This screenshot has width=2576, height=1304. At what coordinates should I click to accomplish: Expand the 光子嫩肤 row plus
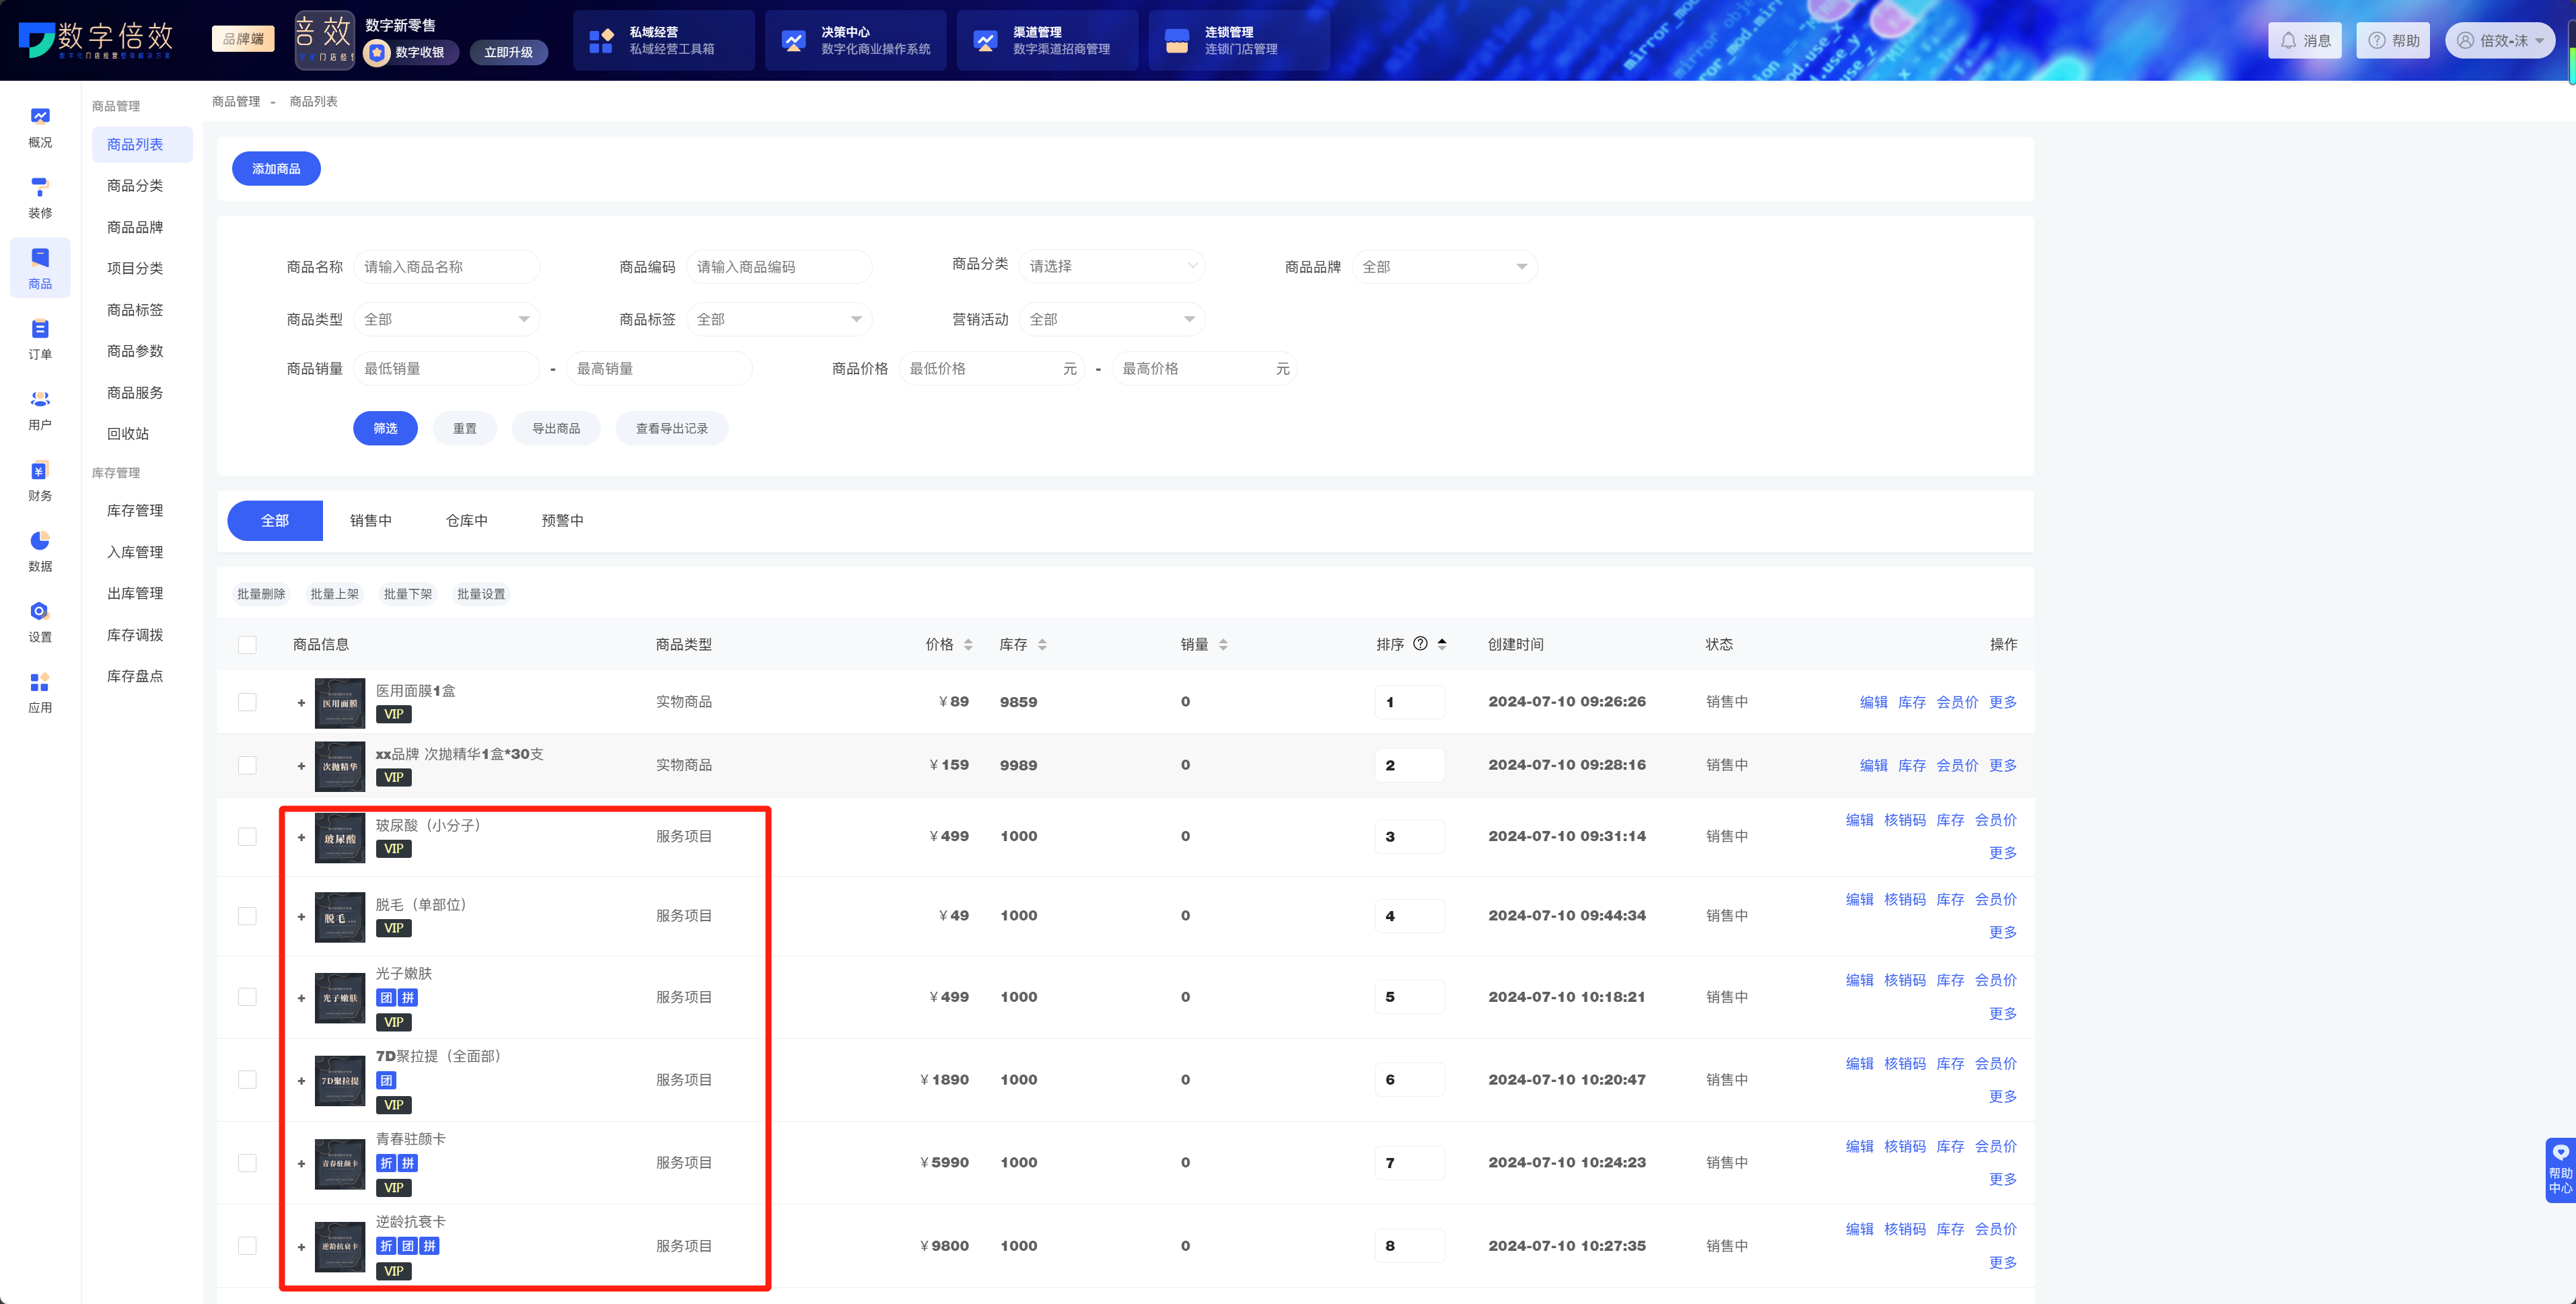[x=301, y=998]
